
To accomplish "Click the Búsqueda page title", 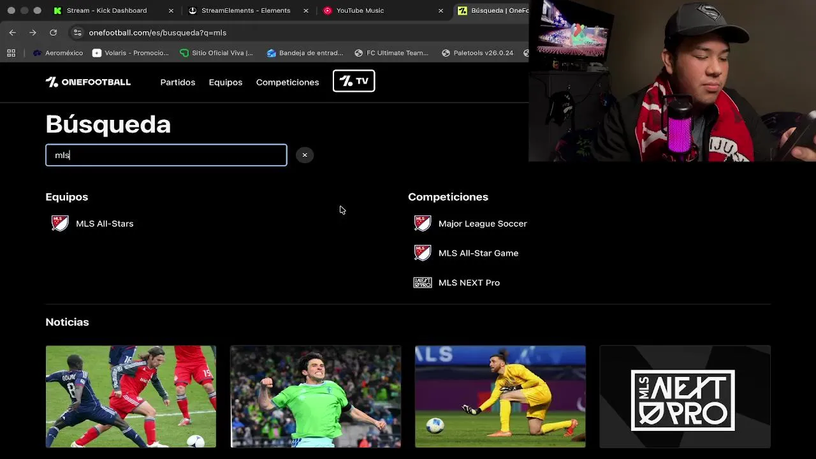I will 108,124.
